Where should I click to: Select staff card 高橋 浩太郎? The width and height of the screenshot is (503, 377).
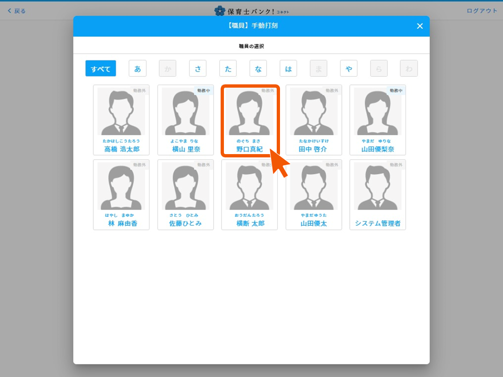(121, 120)
